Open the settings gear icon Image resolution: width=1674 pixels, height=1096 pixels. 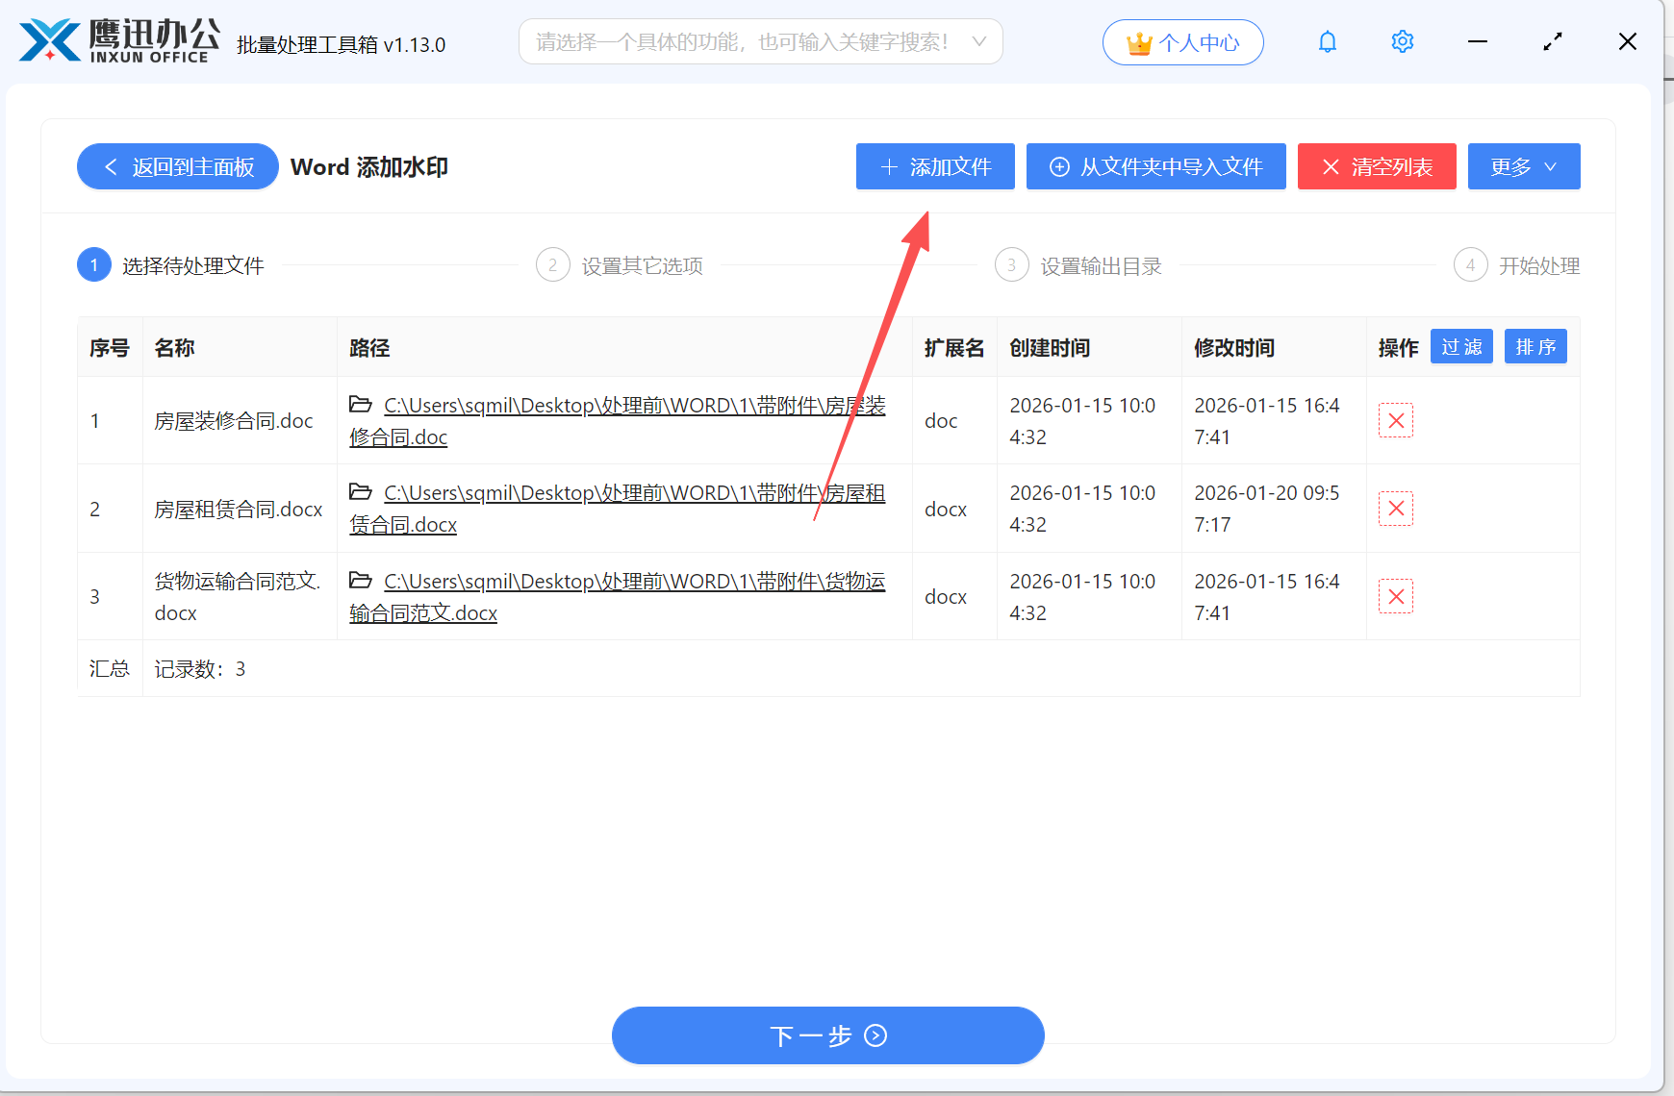point(1402,41)
